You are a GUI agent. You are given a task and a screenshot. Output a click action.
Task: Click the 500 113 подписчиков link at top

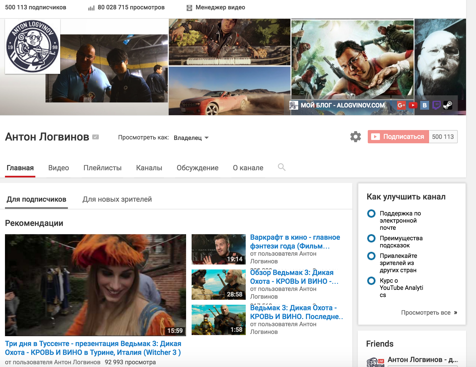[x=36, y=7]
